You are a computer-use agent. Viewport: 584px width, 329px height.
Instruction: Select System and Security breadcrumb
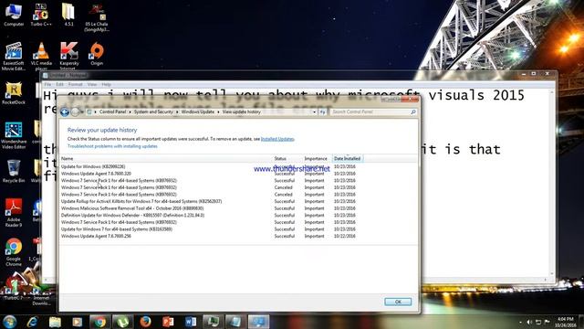153,111
